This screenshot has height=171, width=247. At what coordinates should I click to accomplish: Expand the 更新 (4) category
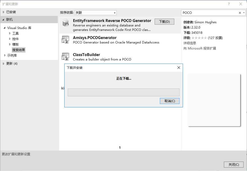(3, 63)
